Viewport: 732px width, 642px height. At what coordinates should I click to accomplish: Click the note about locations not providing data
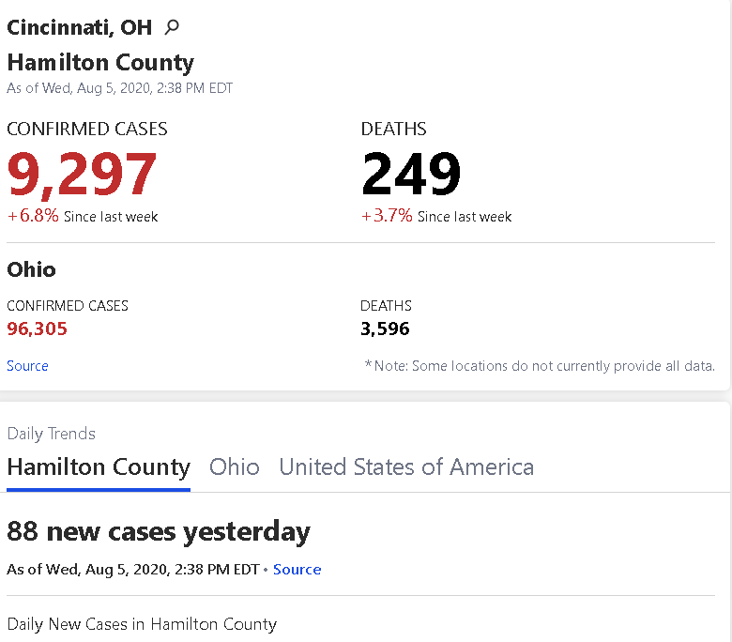click(540, 366)
